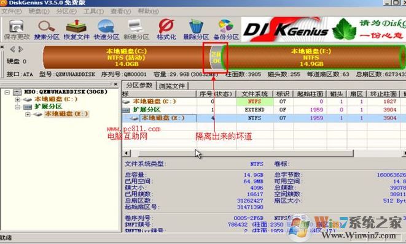The image size is (406, 244).
Task: Open Search Partitions (搜索分区) tool
Action: [x=47, y=29]
